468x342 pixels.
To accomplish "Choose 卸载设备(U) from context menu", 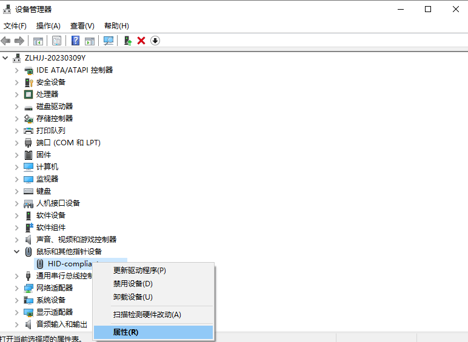I will pyautogui.click(x=153, y=297).
